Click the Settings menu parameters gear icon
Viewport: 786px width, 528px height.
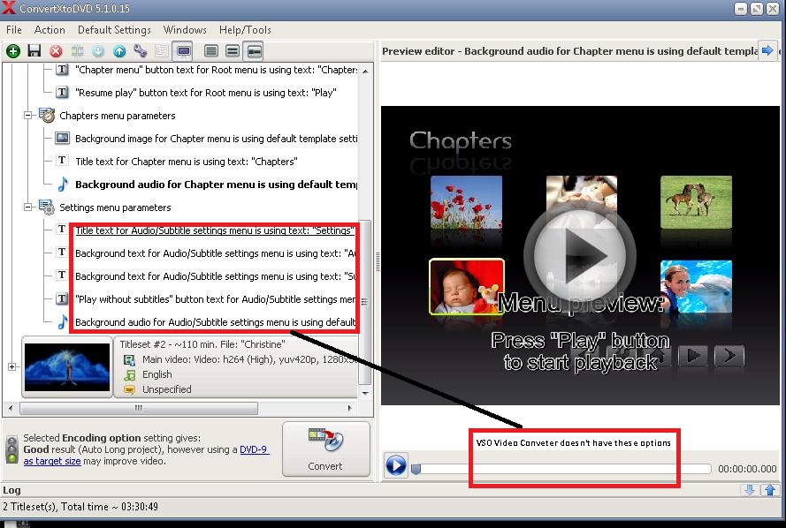click(x=47, y=207)
